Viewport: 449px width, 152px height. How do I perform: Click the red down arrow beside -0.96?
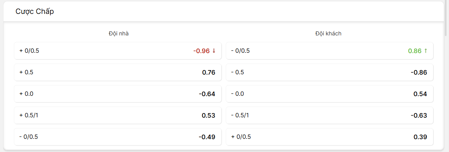coord(214,51)
